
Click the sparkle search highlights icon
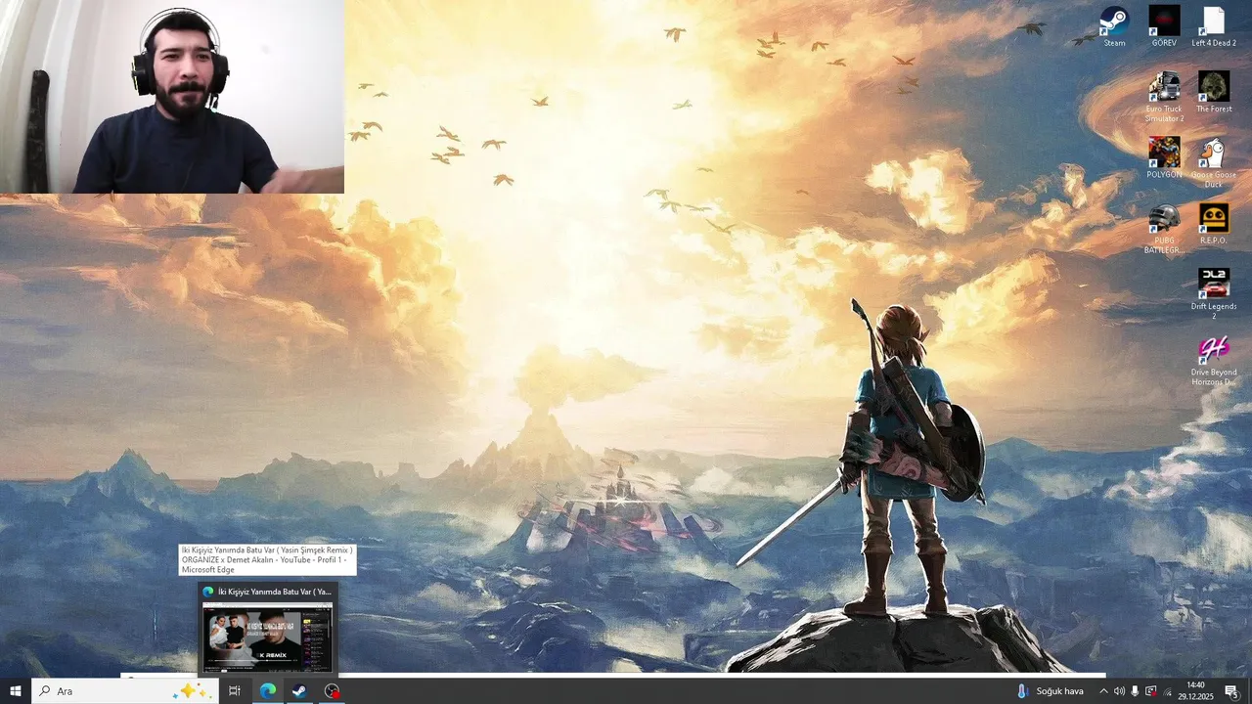click(x=191, y=691)
